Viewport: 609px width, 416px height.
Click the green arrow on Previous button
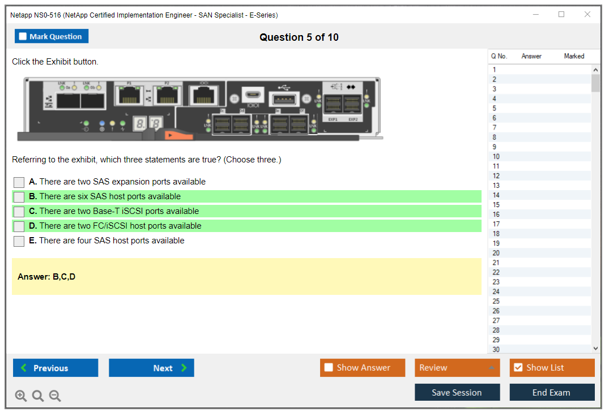24,368
